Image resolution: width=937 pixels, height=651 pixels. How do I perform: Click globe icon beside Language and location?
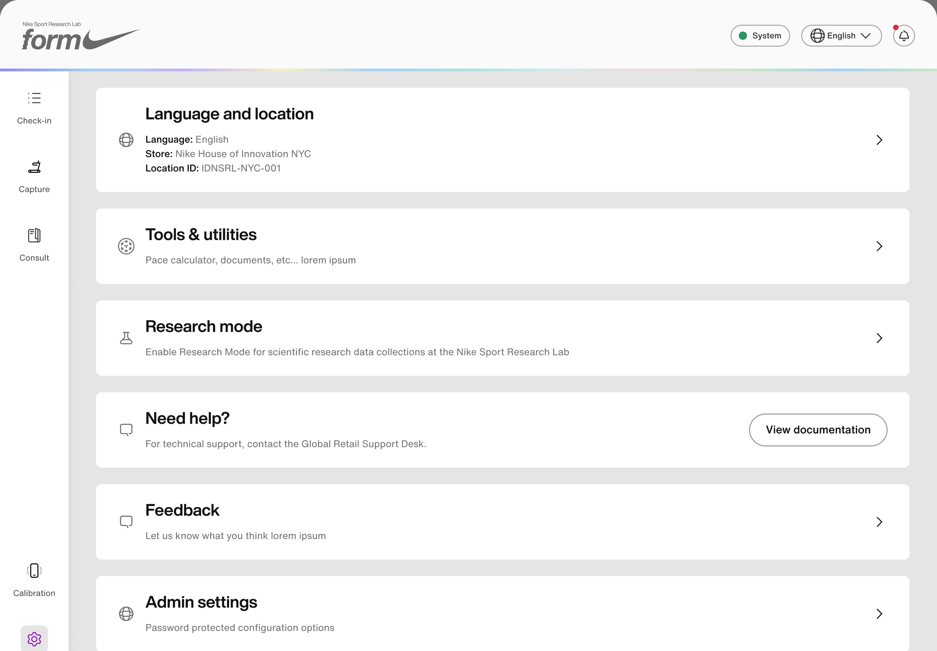[x=126, y=140]
